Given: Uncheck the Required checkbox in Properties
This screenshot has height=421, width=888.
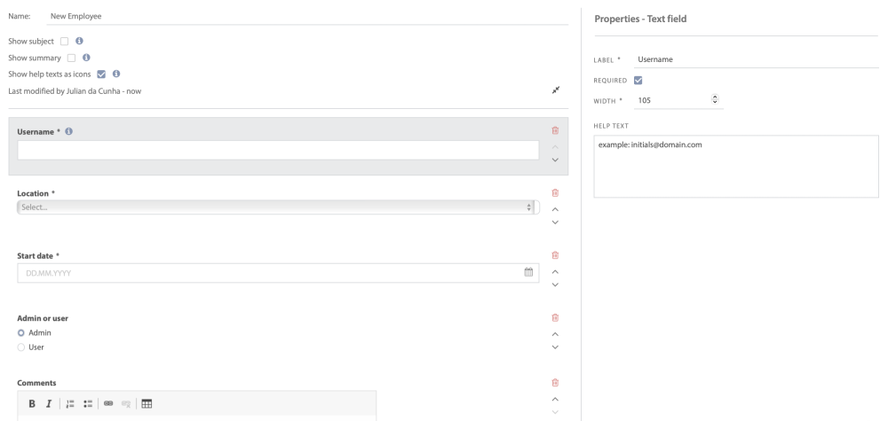Looking at the screenshot, I should coord(637,81).
